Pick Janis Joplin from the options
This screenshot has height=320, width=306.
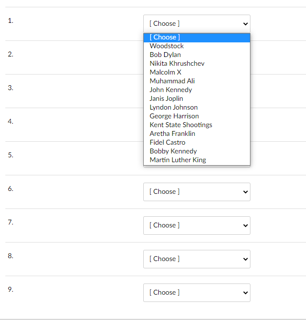pyautogui.click(x=166, y=98)
